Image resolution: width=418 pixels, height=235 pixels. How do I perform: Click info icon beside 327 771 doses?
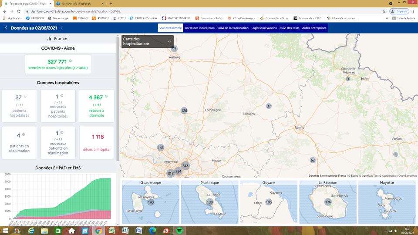point(70,61)
